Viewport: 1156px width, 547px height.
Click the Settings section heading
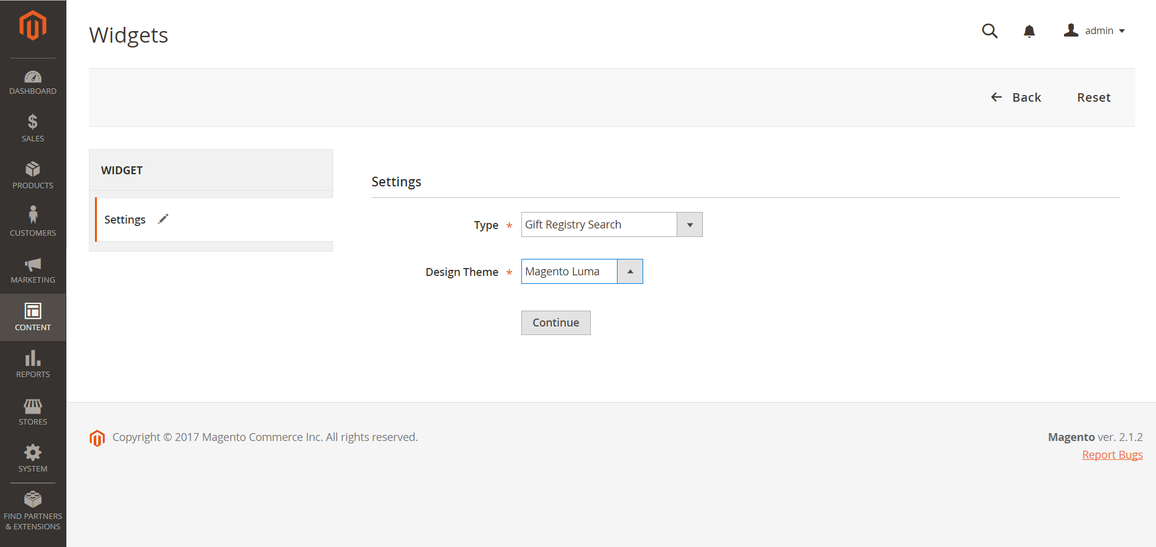(x=396, y=182)
